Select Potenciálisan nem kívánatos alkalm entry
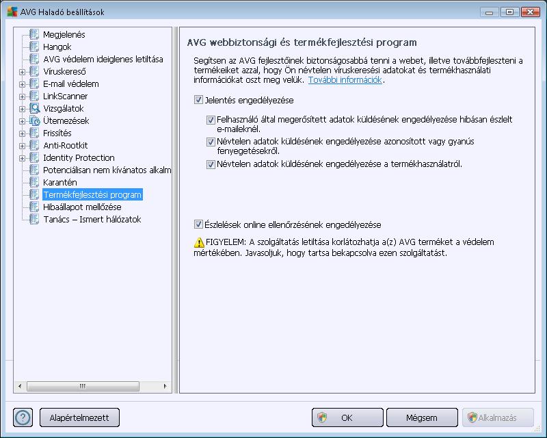 (107, 170)
